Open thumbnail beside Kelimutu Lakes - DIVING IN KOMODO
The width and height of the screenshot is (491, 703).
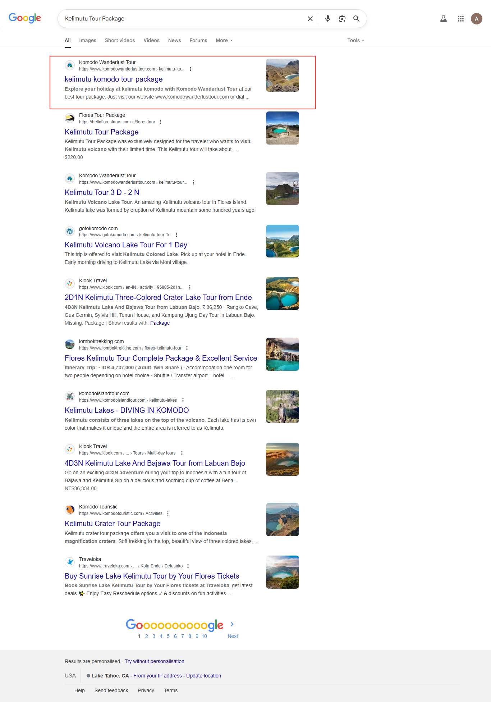click(283, 406)
